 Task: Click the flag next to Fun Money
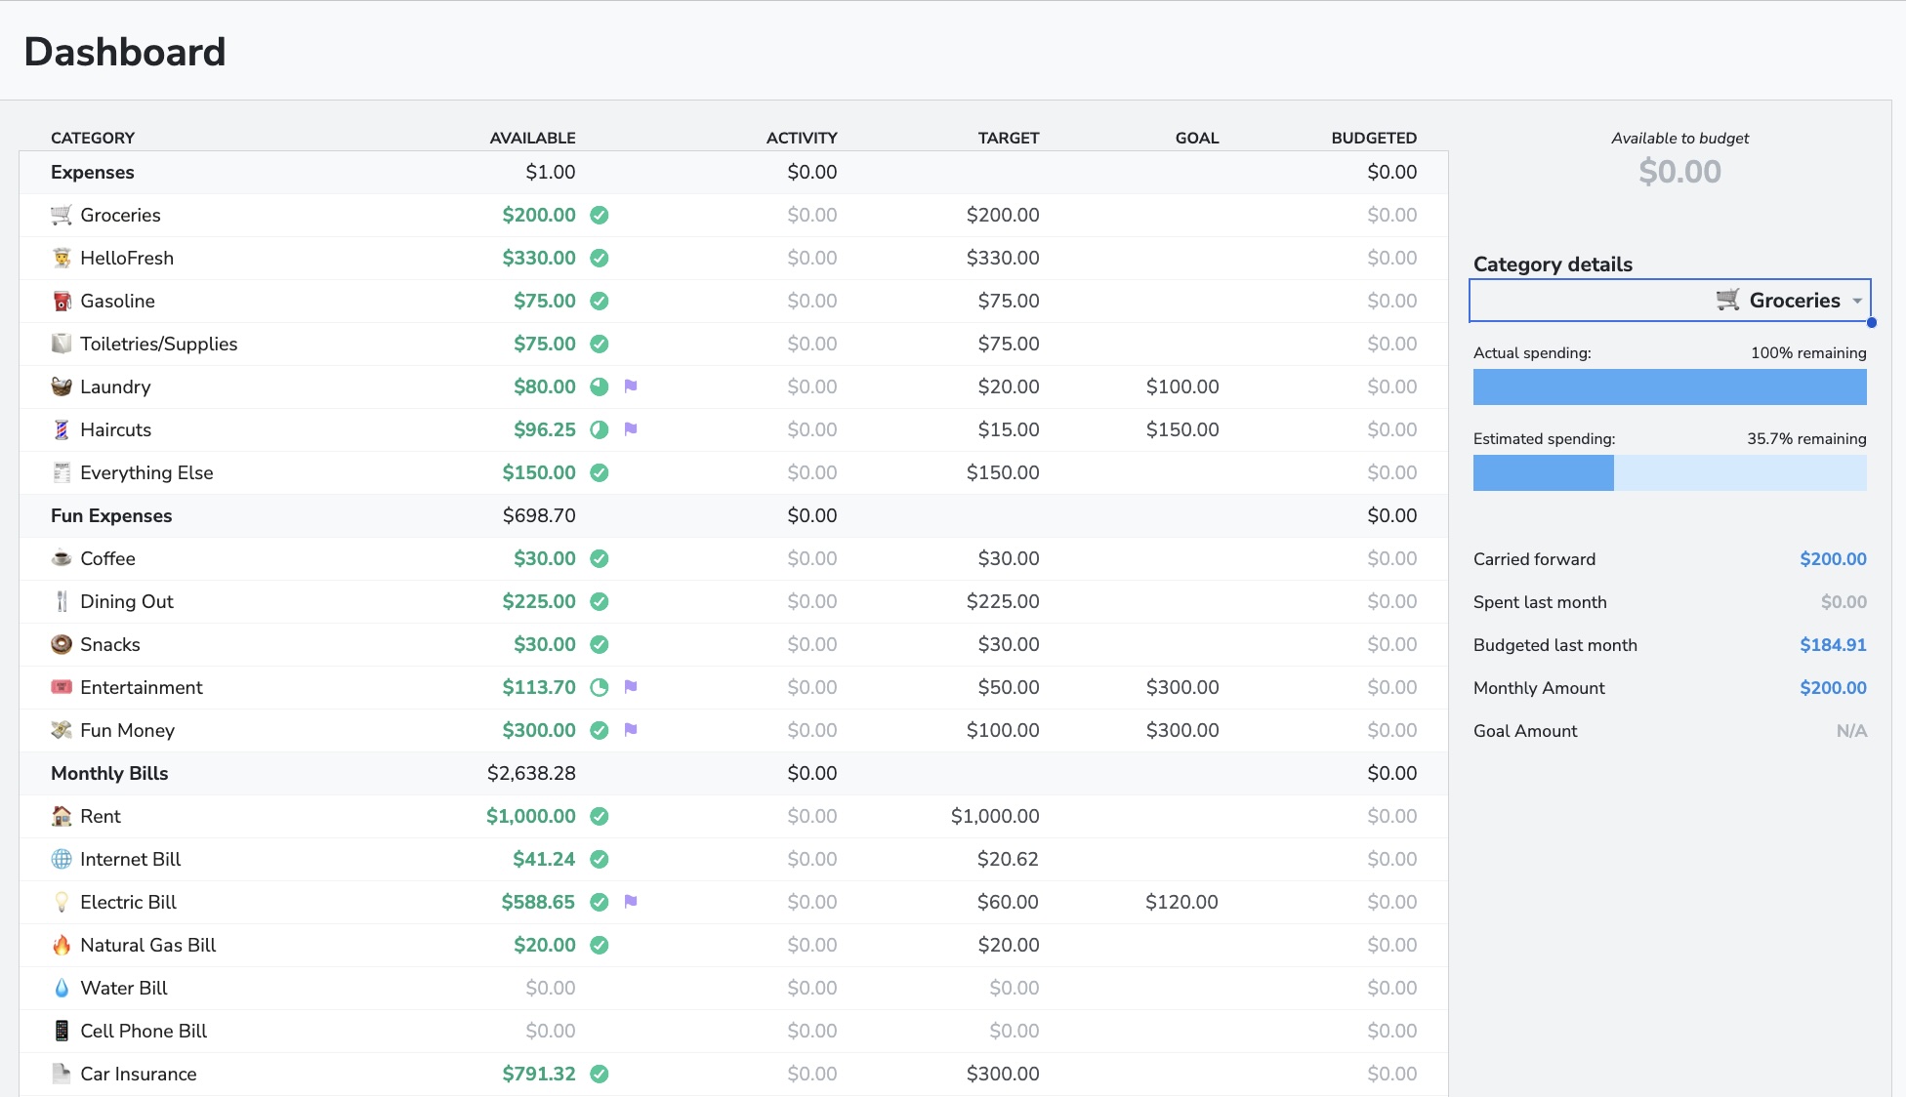click(631, 730)
